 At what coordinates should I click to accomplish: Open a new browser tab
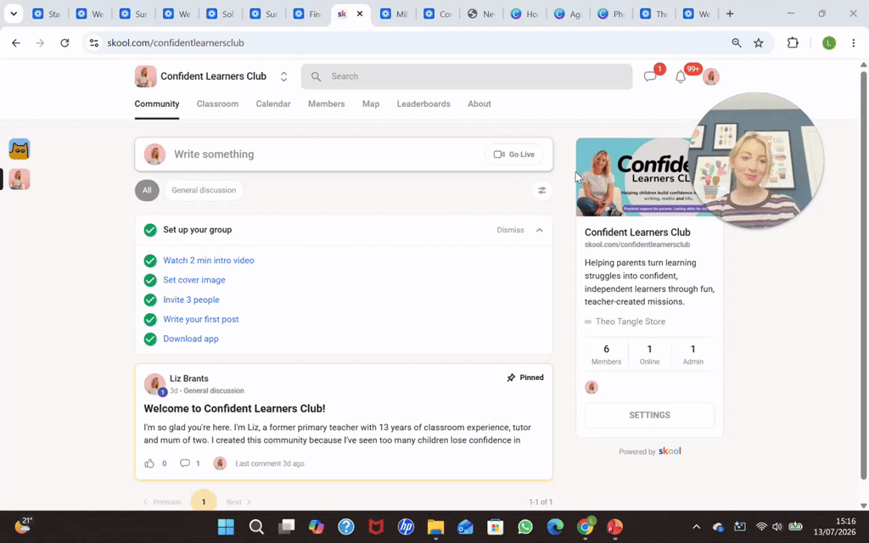point(730,14)
